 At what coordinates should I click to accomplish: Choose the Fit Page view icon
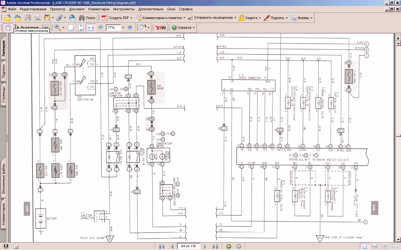coord(81,27)
